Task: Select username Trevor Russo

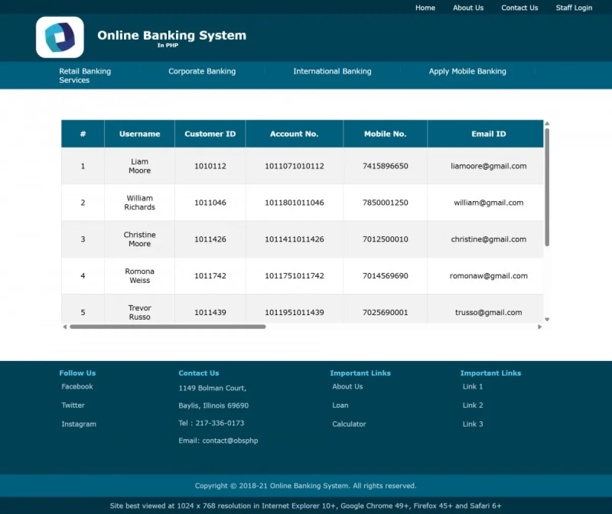Action: pos(140,313)
